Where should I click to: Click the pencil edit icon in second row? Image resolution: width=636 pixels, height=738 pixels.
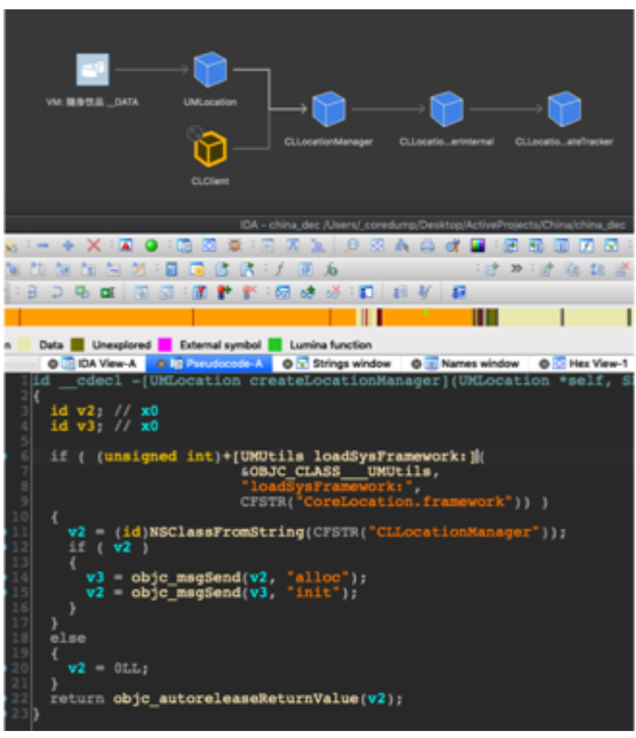click(139, 269)
